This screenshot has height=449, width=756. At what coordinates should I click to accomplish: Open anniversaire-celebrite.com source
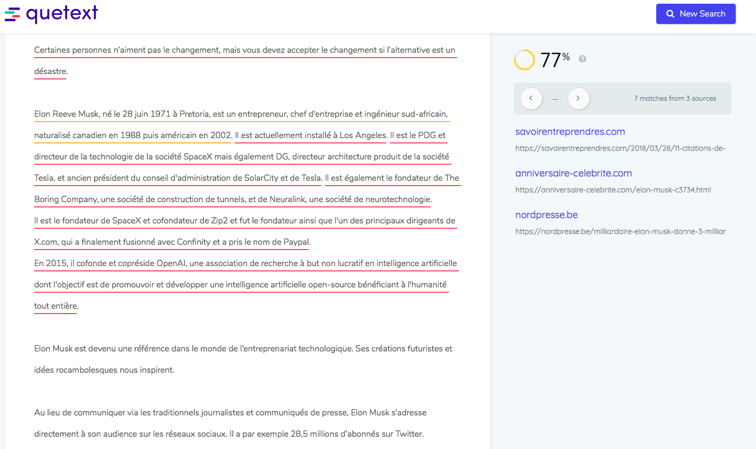(x=574, y=173)
